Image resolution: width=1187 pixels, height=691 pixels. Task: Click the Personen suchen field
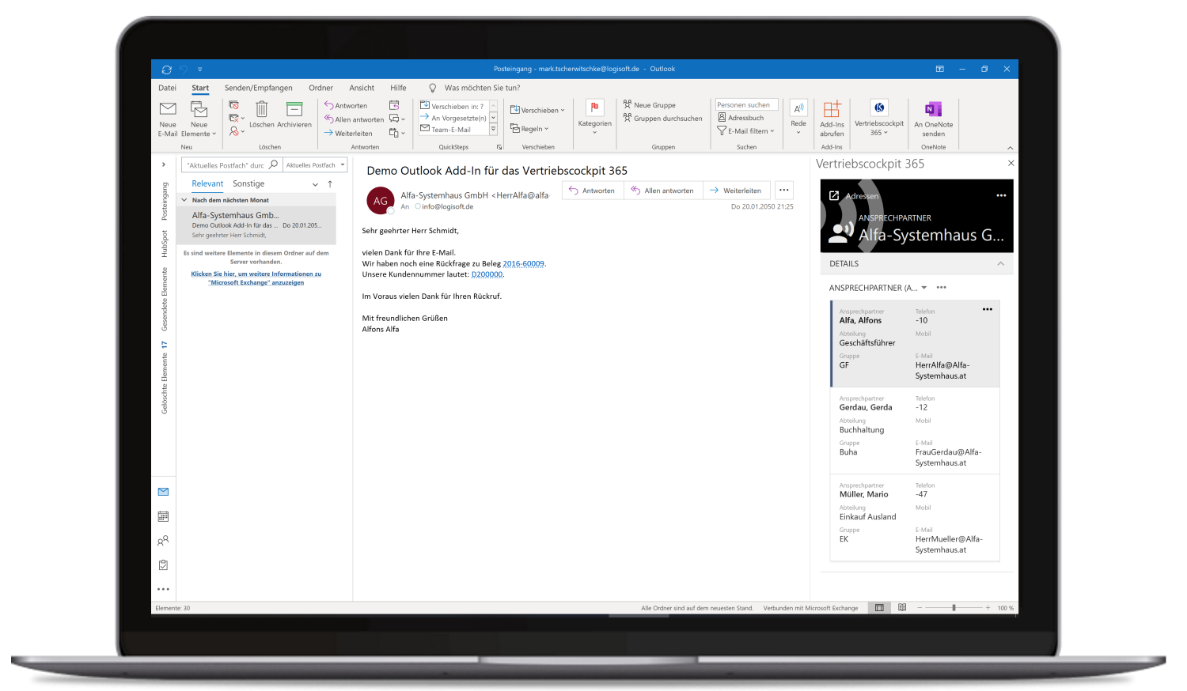click(747, 104)
